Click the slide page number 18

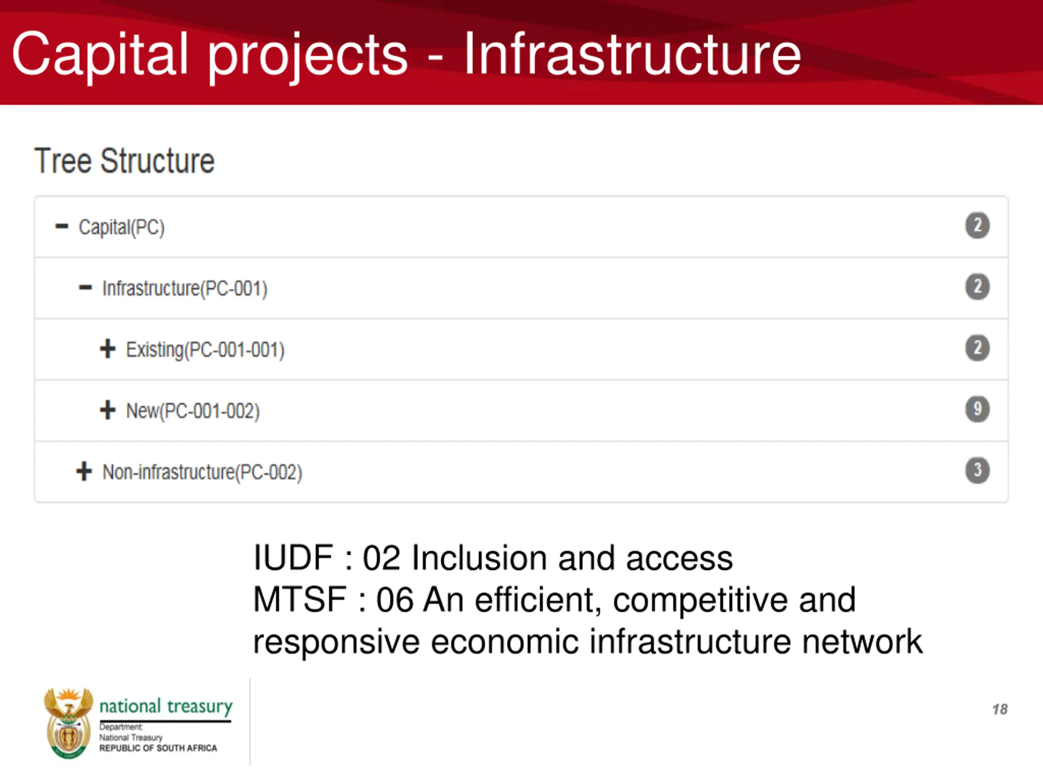coord(1000,710)
